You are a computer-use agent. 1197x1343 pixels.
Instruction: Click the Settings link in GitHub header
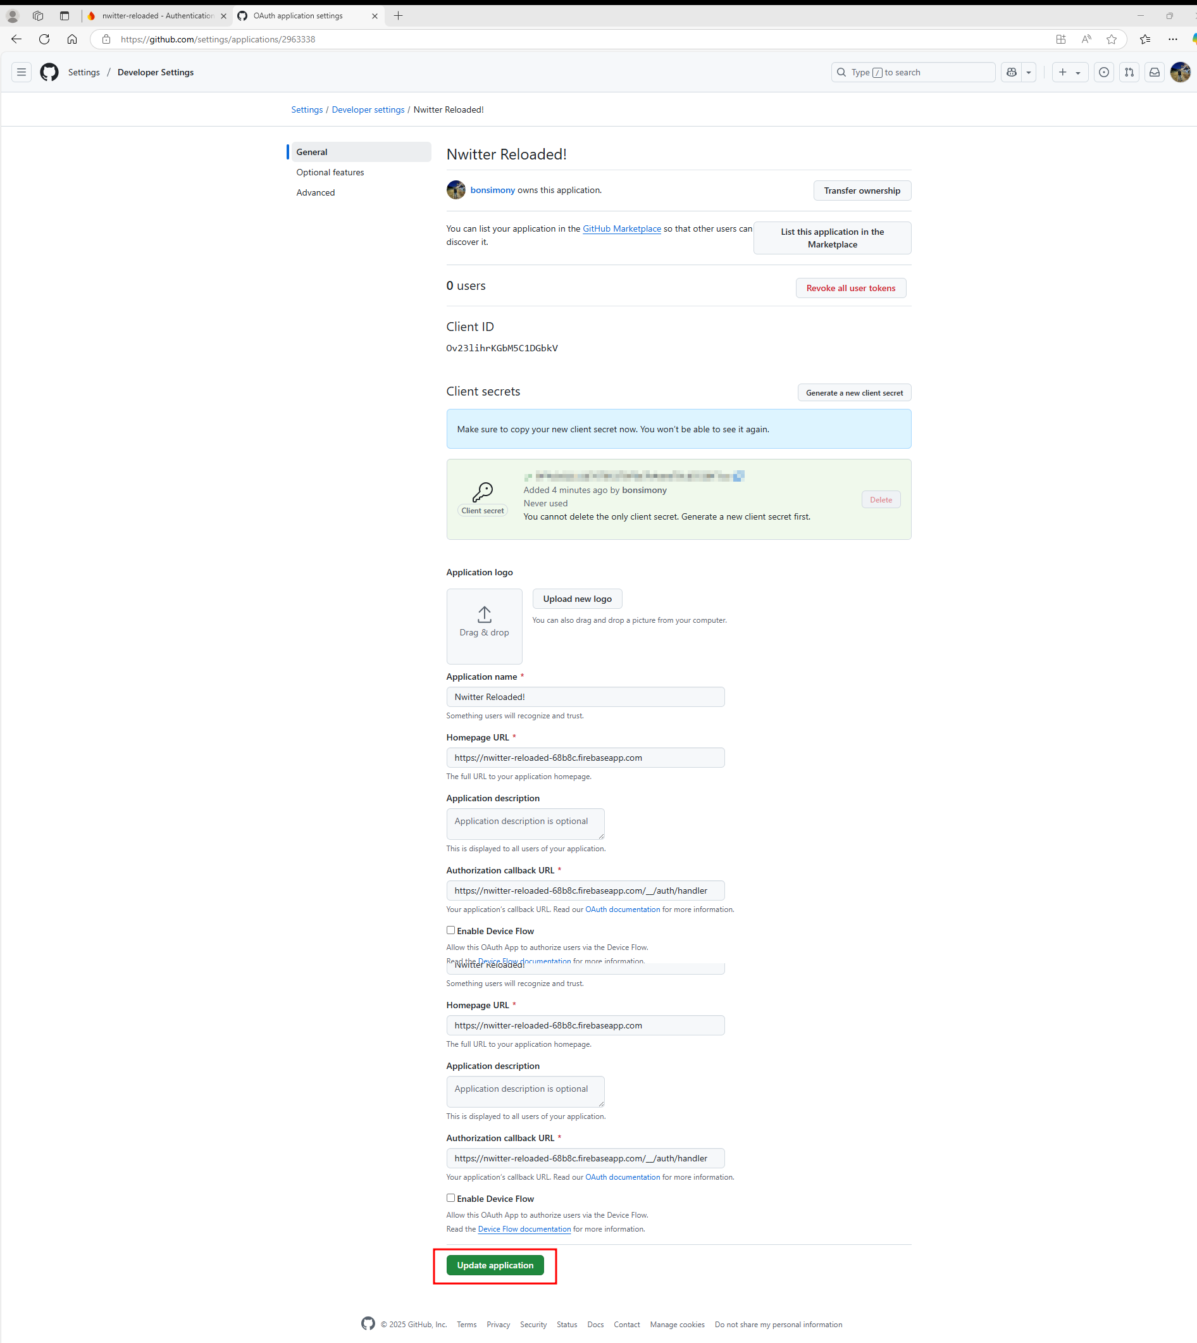pyautogui.click(x=84, y=72)
